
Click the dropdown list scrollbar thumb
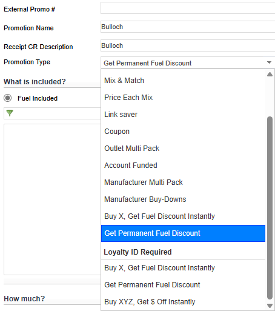pos(270,208)
